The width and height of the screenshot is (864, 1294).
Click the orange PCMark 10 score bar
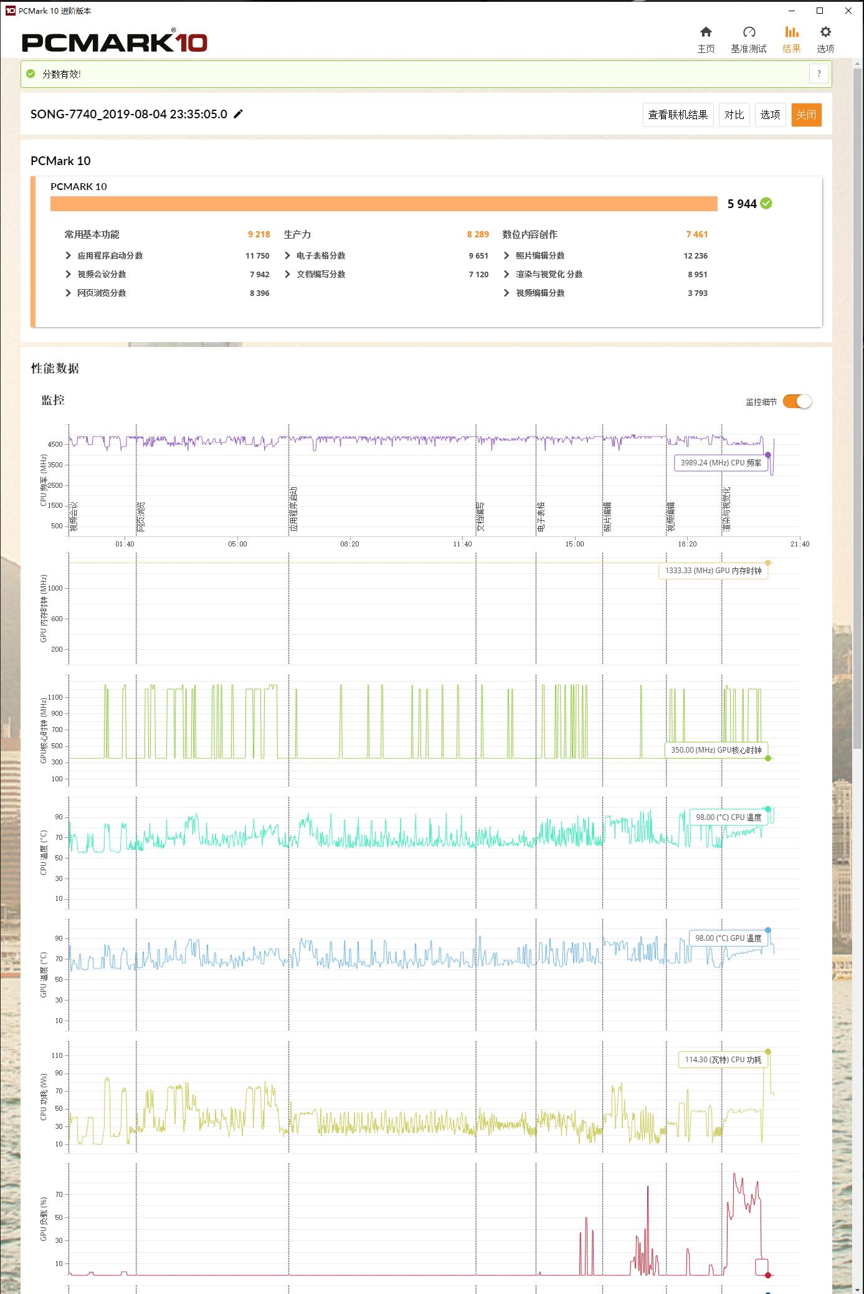coord(384,204)
